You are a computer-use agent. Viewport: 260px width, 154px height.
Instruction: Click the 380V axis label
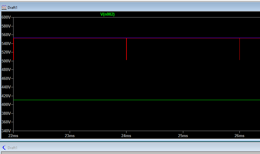click(6, 113)
